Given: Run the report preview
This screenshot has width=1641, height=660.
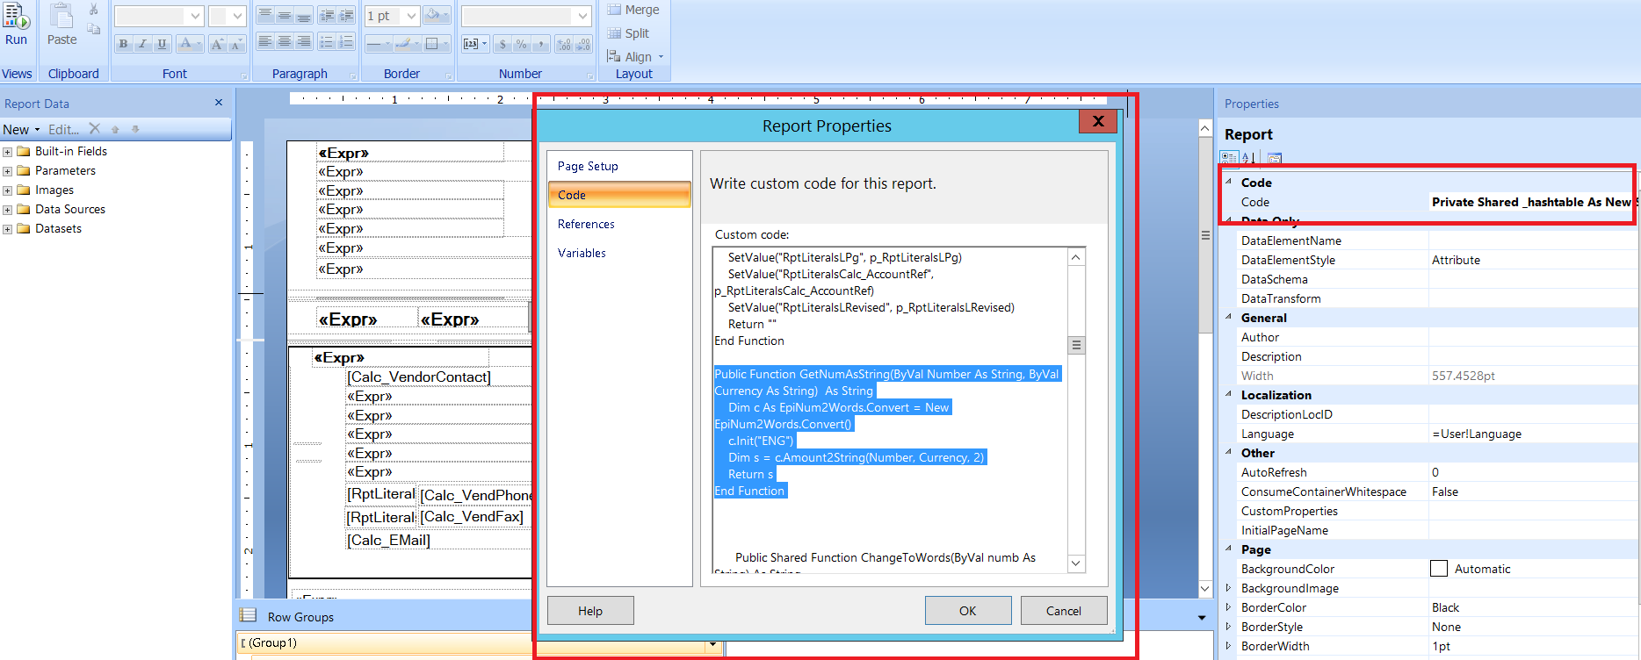Looking at the screenshot, I should click(x=16, y=24).
